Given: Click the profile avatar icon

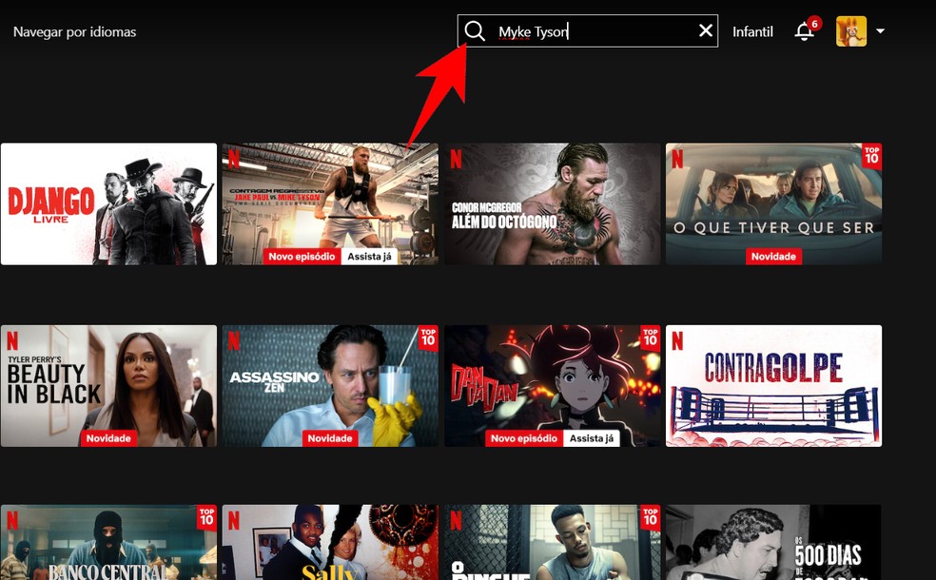Looking at the screenshot, I should (853, 30).
